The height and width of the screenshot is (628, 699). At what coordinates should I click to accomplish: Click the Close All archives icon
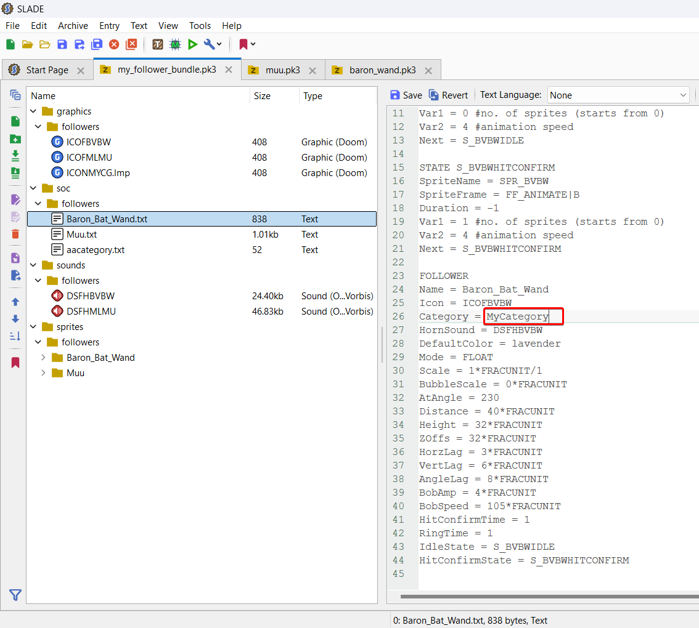point(131,44)
